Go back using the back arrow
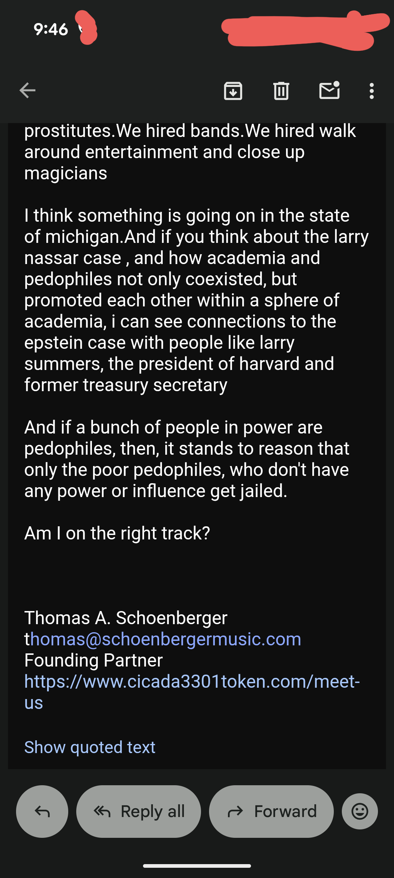 [x=27, y=91]
